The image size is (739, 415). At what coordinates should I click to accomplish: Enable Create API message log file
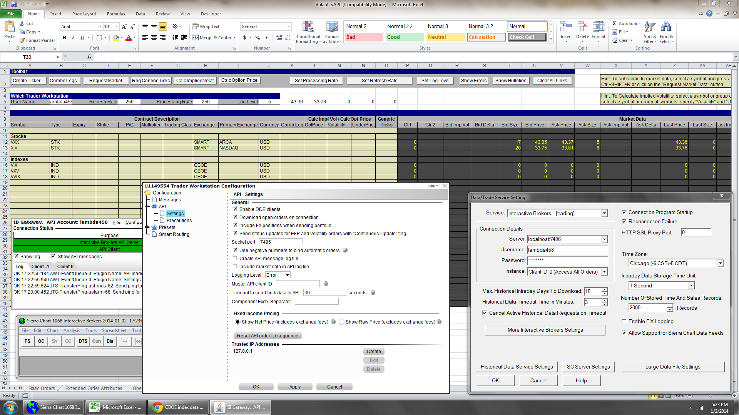(235, 258)
